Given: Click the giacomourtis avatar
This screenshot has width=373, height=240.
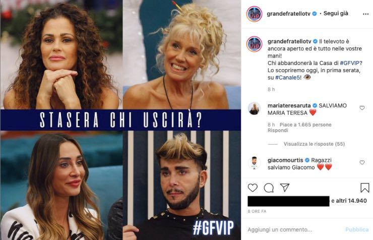Looking at the screenshot, I should pyautogui.click(x=254, y=163).
